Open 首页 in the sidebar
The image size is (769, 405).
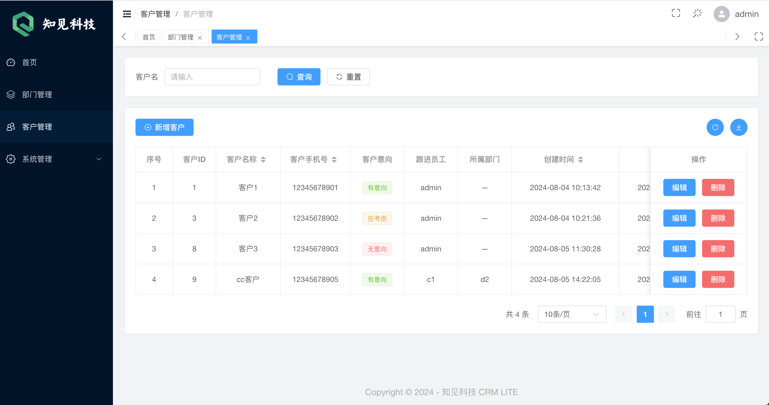point(56,62)
